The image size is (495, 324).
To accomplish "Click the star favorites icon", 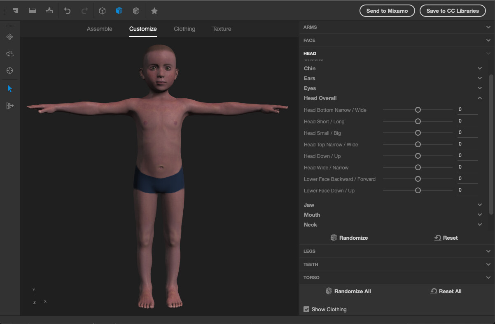I will 154,11.
